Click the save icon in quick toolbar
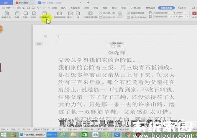Screen dimensions: 197x138 19,8
